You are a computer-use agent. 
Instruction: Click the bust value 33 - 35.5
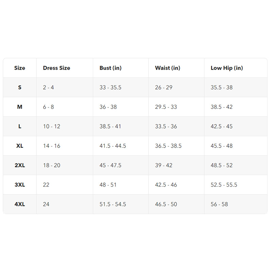pos(111,87)
